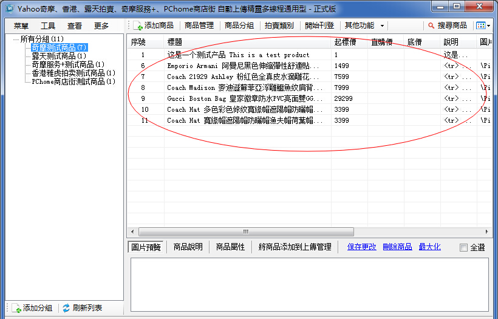The width and height of the screenshot is (498, 319).
Task: Click the 說明 column header
Action: [459, 42]
